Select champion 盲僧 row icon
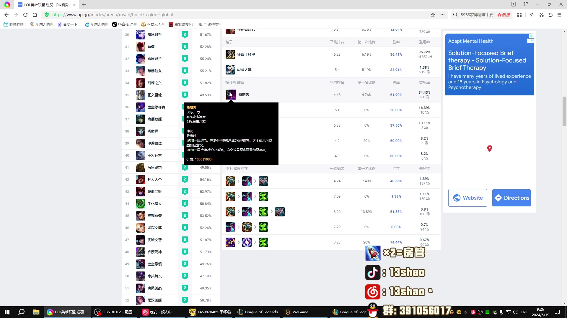 click(141, 47)
